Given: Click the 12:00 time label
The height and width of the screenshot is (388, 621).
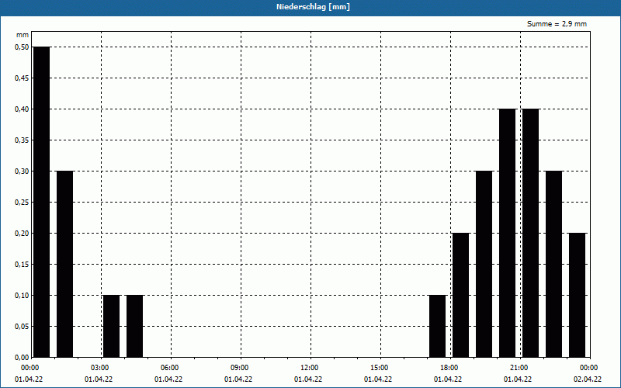Looking at the screenshot, I should click(310, 368).
